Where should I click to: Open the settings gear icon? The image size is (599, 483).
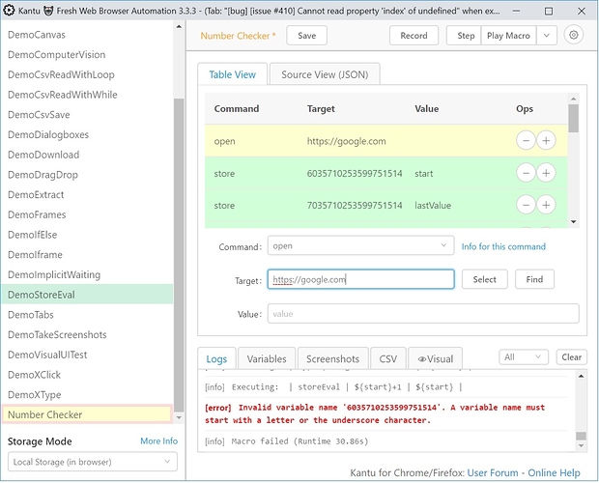tap(573, 35)
